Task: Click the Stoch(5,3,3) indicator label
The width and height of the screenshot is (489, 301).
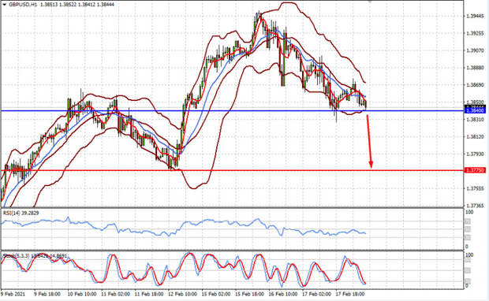Action: pos(35,256)
